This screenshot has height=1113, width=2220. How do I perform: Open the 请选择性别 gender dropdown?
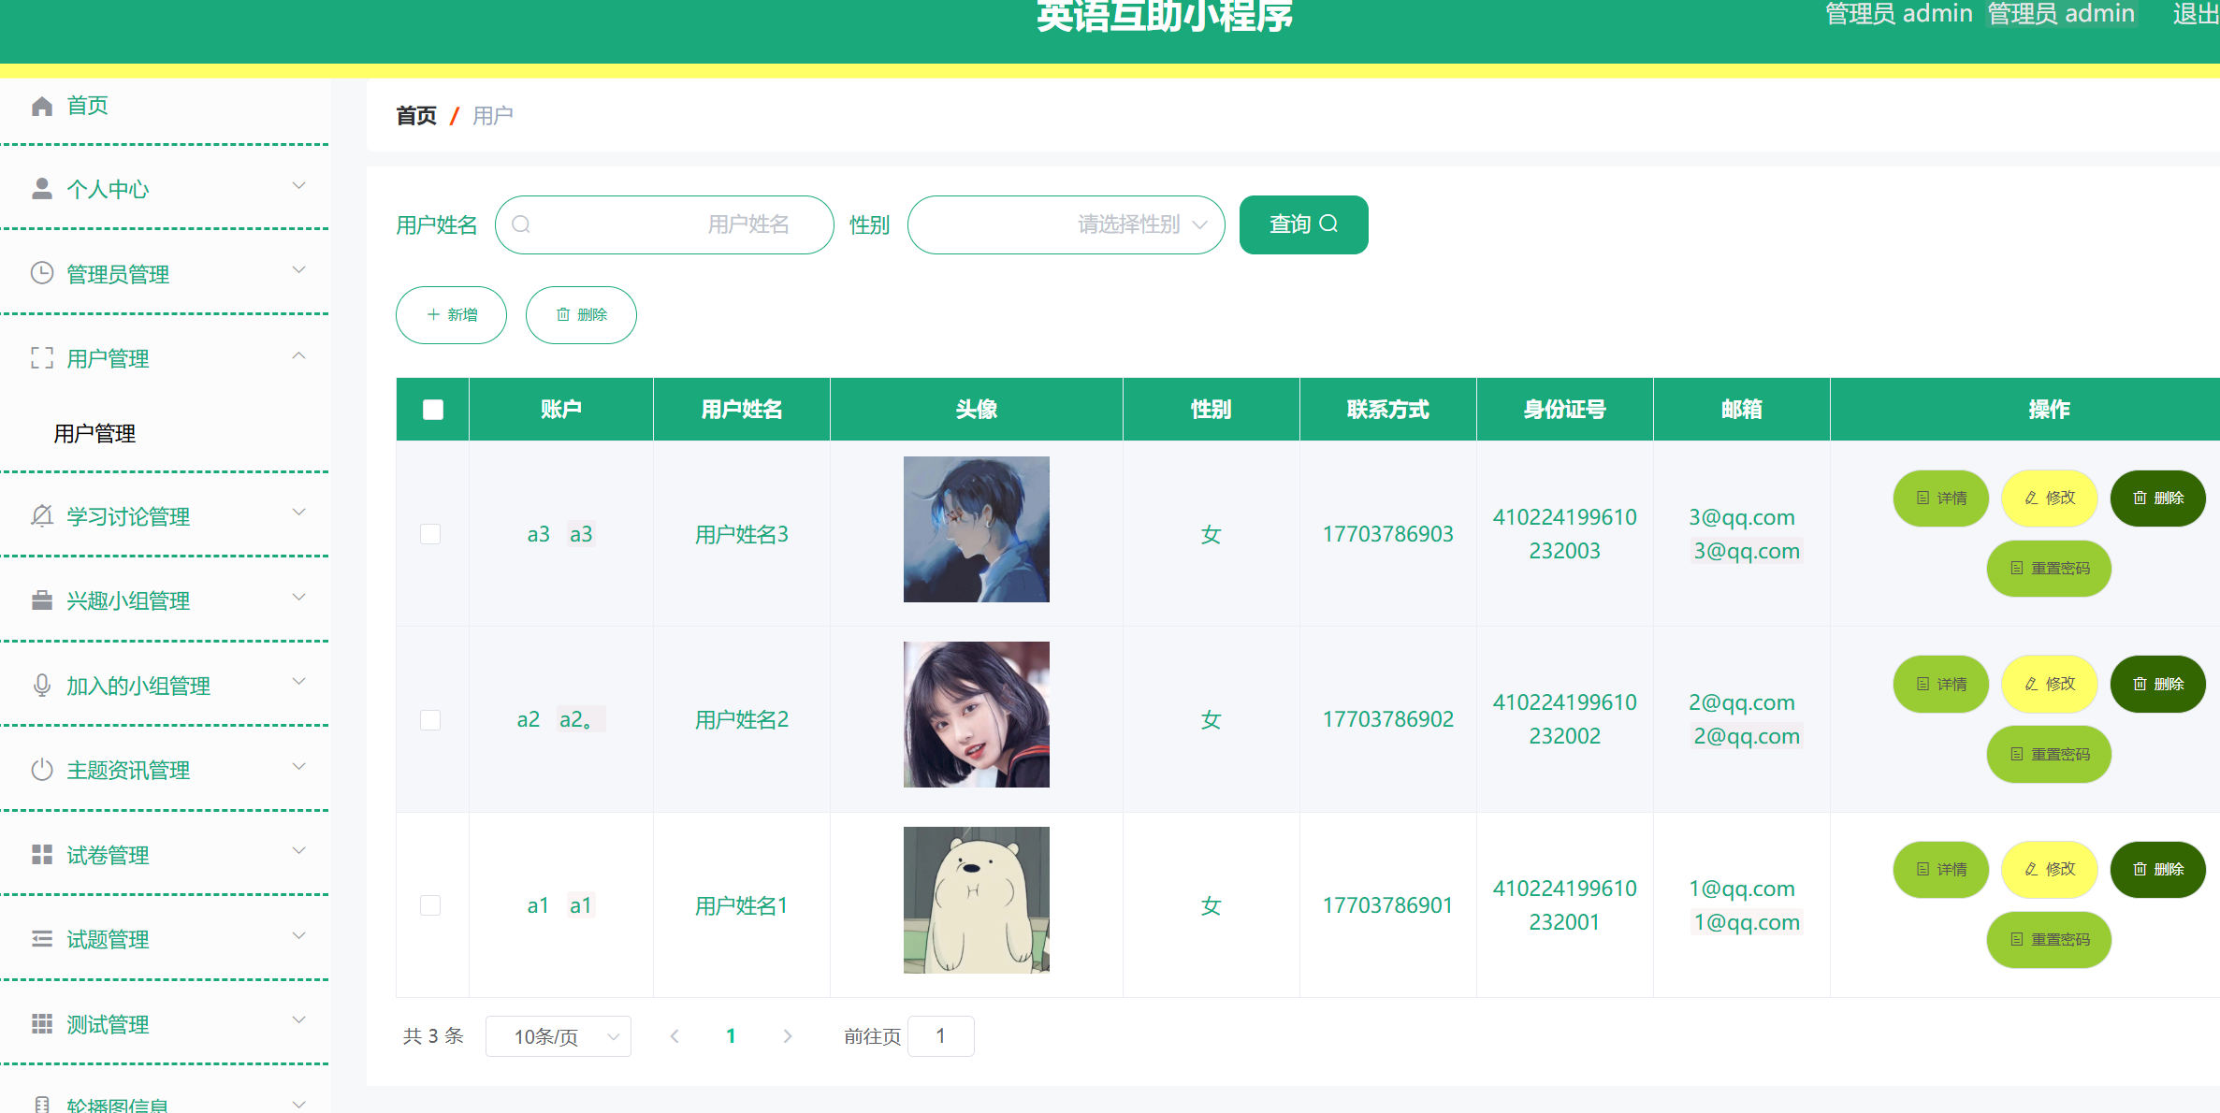click(x=1066, y=224)
